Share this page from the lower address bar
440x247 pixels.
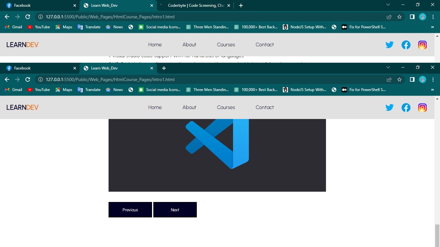click(x=389, y=79)
